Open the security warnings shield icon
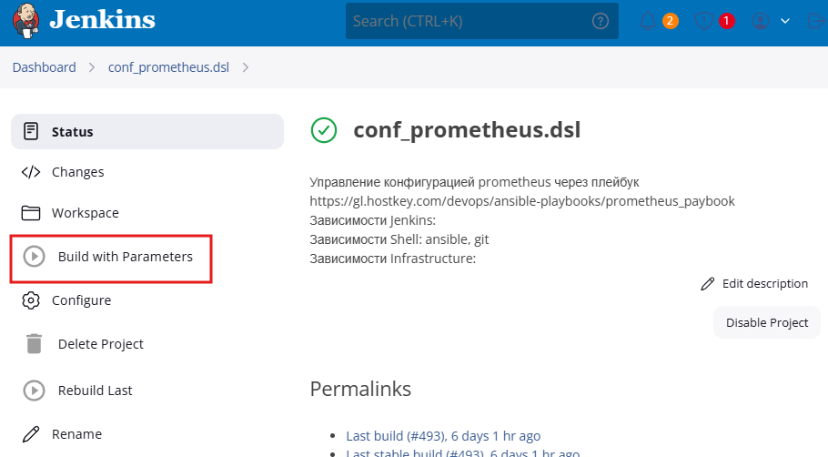 point(704,21)
